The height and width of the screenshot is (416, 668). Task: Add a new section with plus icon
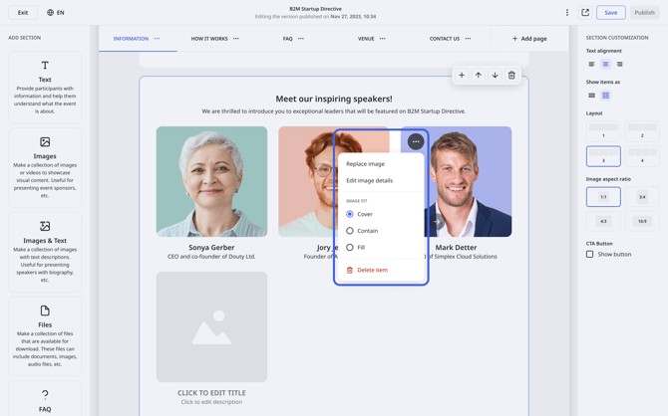point(462,76)
